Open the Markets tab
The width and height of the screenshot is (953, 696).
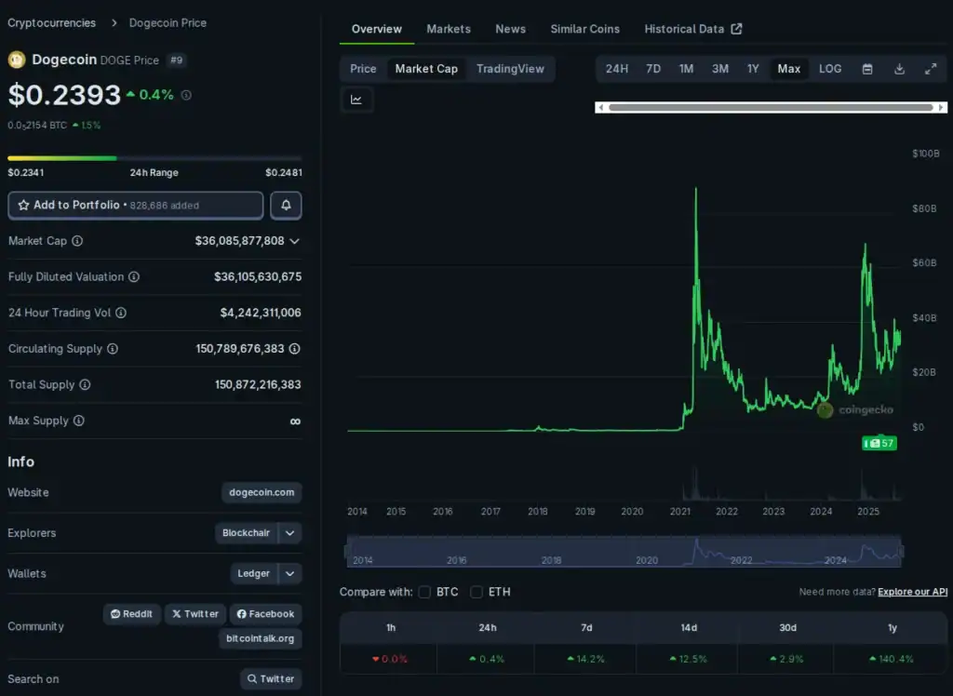pos(449,29)
